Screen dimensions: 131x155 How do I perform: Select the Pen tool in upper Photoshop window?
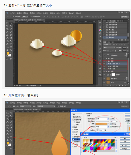coord(7,44)
